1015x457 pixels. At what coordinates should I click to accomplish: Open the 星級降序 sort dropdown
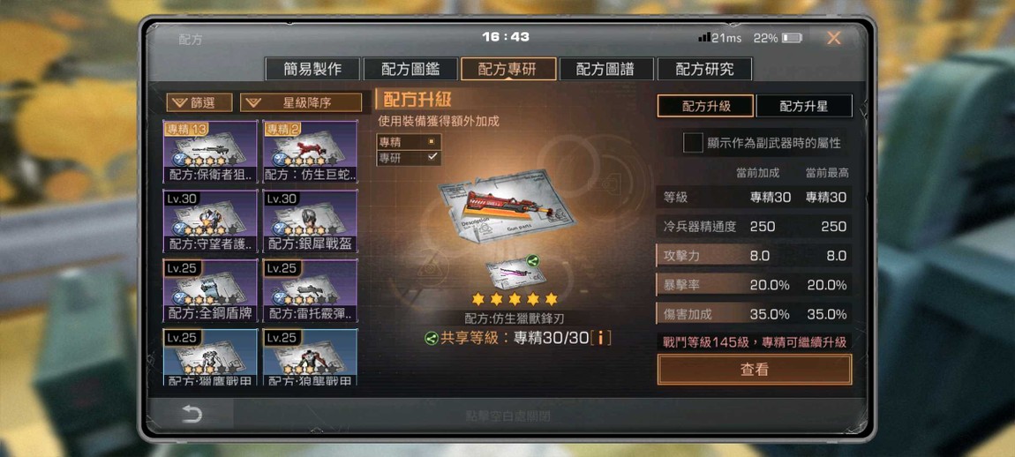(x=301, y=102)
